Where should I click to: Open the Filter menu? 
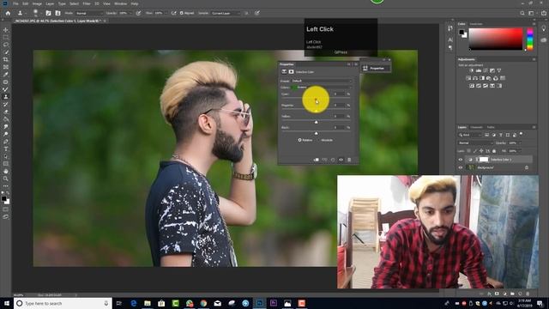(87, 3)
